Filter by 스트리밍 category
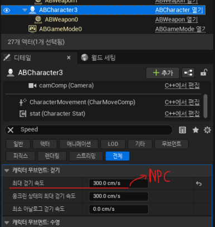Screen dimensions: 215x227 click(86, 156)
